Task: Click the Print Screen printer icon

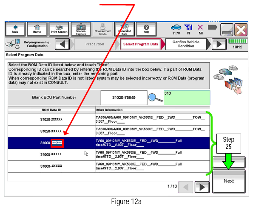Action: click(59, 29)
